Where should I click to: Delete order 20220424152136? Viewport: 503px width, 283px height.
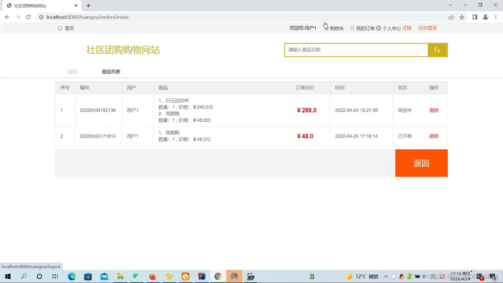434,110
